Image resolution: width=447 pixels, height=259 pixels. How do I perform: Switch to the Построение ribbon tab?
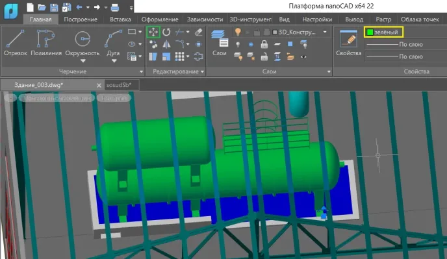tap(81, 19)
